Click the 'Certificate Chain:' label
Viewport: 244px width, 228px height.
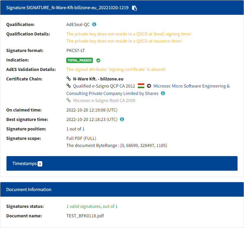pos(24,79)
